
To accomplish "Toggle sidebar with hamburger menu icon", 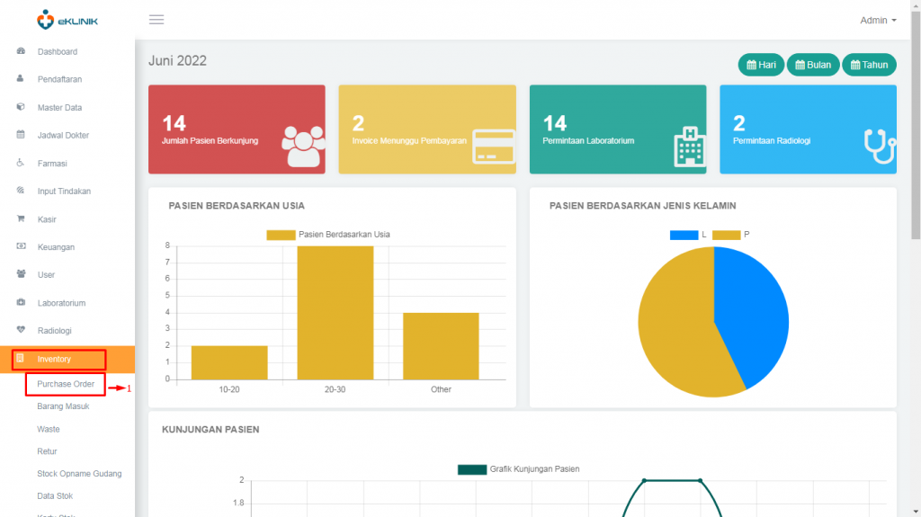I will click(156, 20).
